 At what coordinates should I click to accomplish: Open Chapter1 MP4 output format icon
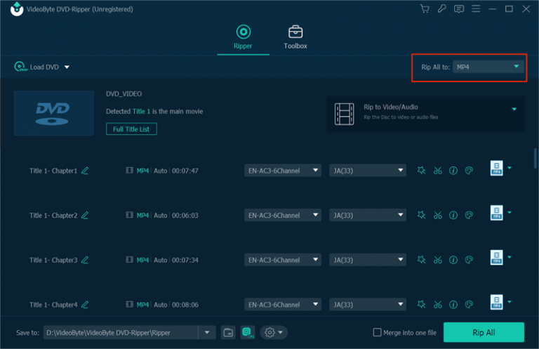coord(496,168)
